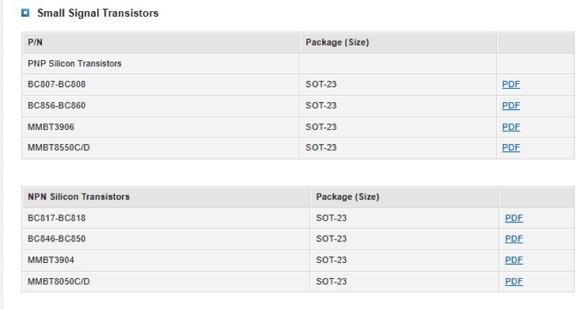Open PDF datasheet for MMBT8050C/D

[514, 281]
